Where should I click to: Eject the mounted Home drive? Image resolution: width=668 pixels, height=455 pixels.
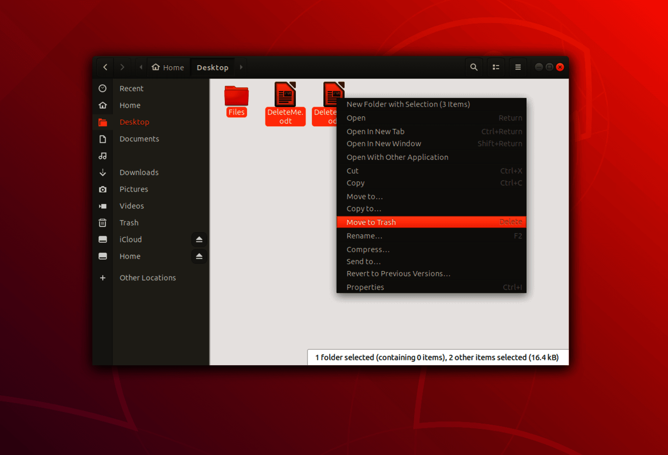pos(199,256)
